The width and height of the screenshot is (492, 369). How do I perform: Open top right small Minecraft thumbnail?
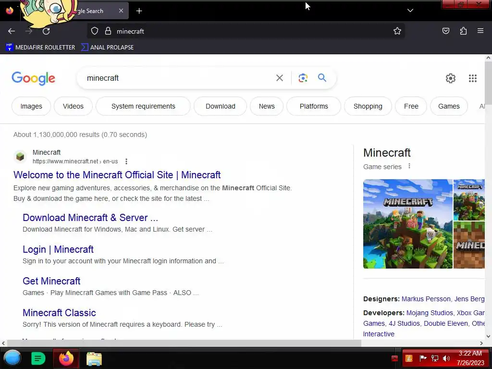pos(469,200)
